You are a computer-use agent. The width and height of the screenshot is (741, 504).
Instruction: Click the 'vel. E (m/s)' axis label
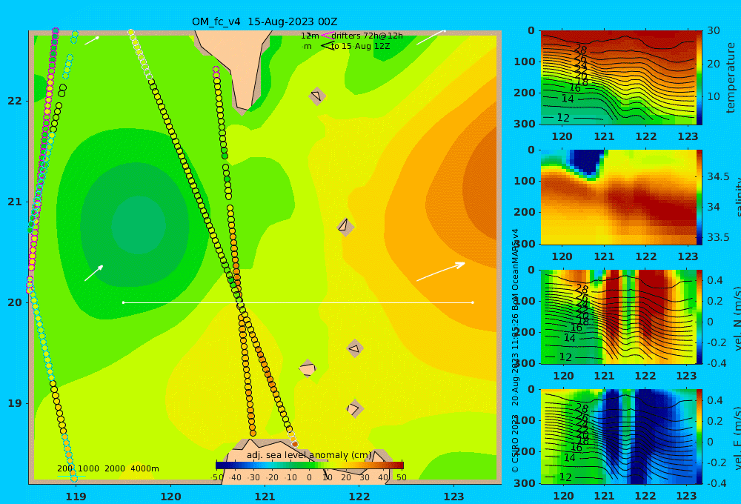point(736,438)
